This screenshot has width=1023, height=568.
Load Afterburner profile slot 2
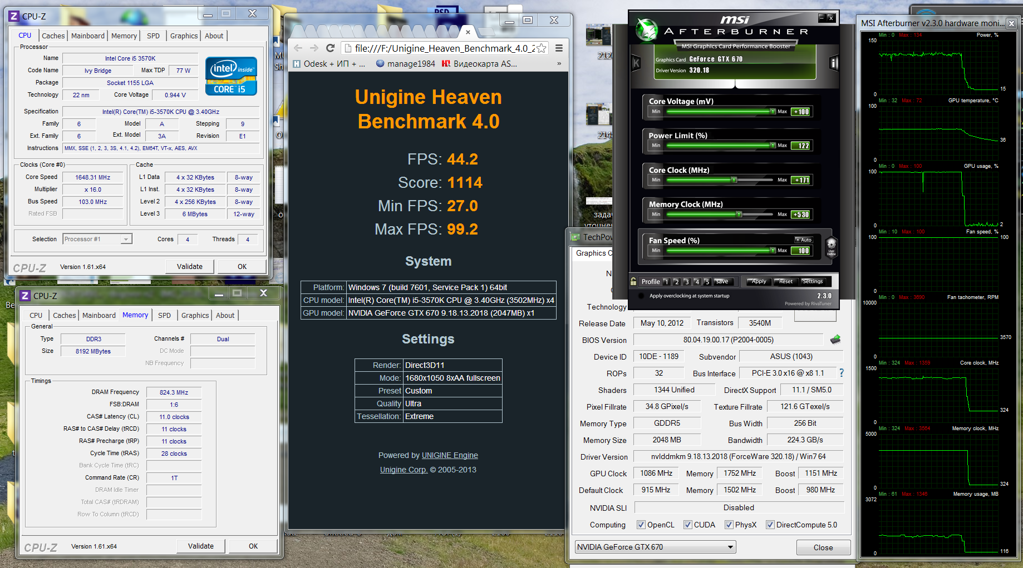coord(676,282)
